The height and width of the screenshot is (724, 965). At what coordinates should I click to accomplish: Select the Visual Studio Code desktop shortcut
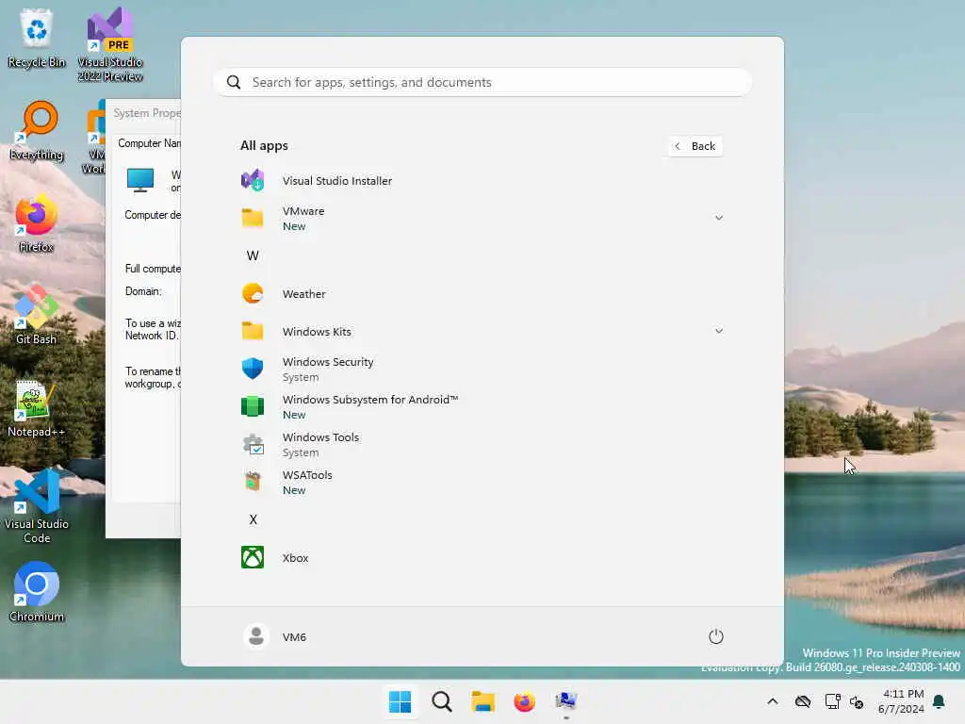click(37, 506)
